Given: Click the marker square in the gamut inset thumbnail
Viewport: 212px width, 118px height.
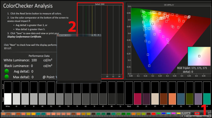Looking at the screenshot, I should pos(199,56).
